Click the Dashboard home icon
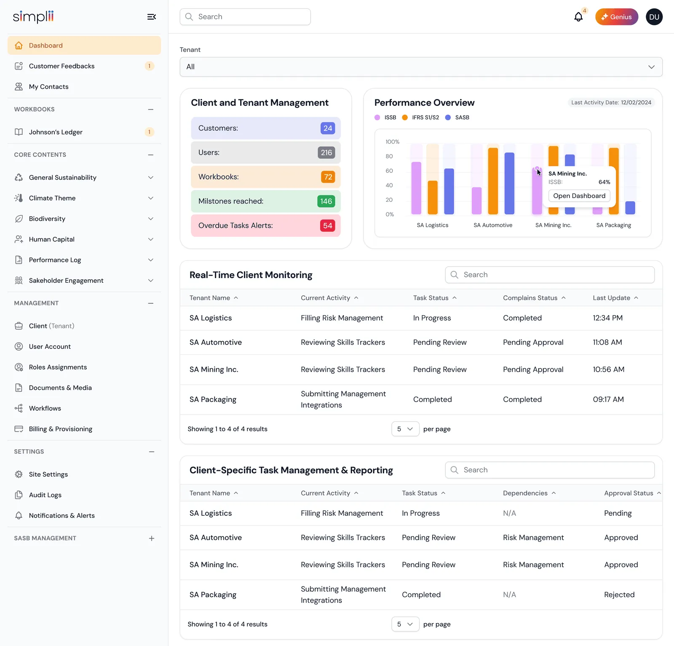Image resolution: width=674 pixels, height=646 pixels. (x=19, y=46)
